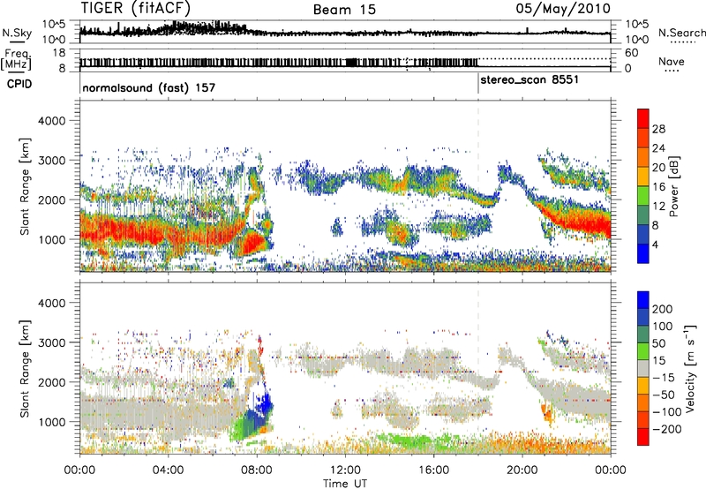Click the blue top of velocity colorbar
The height and width of the screenshot is (489, 706).
pos(643,299)
